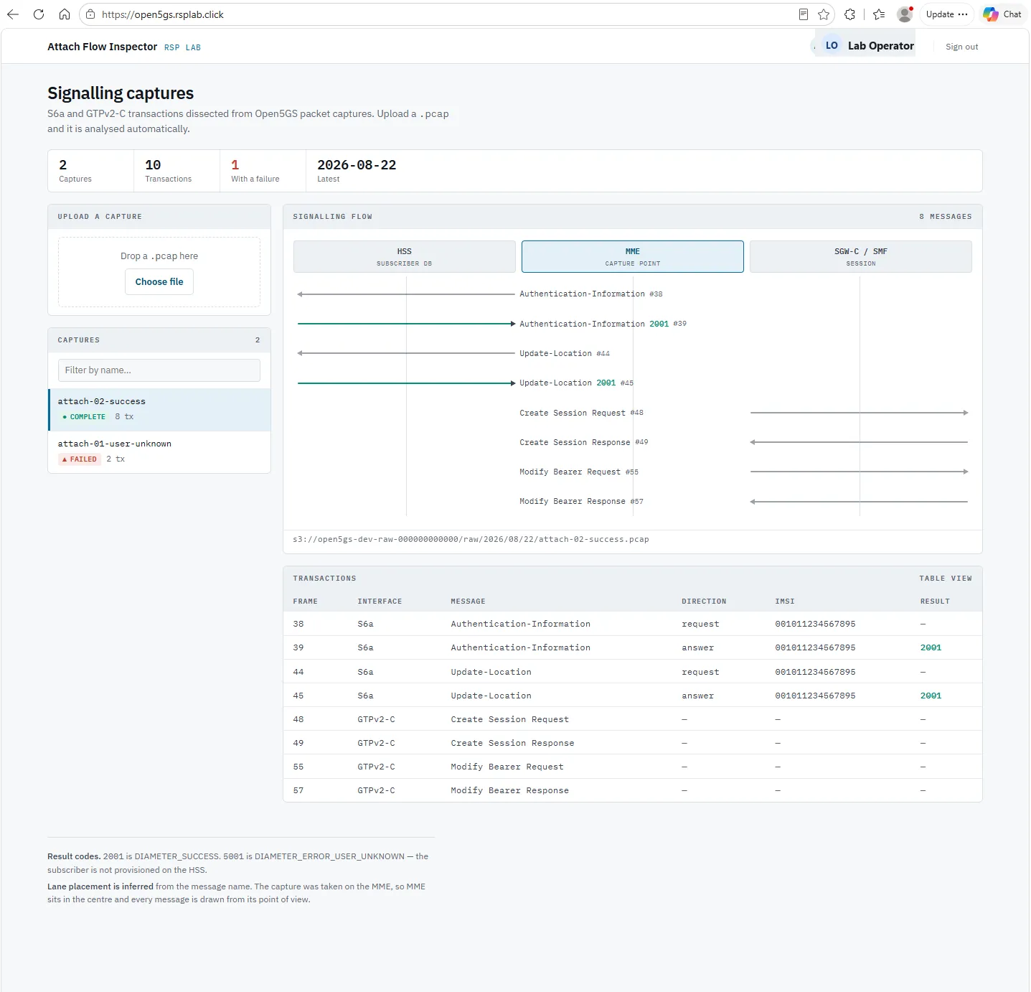
Task: Open Attach Flow Inspector home title
Action: (x=102, y=47)
